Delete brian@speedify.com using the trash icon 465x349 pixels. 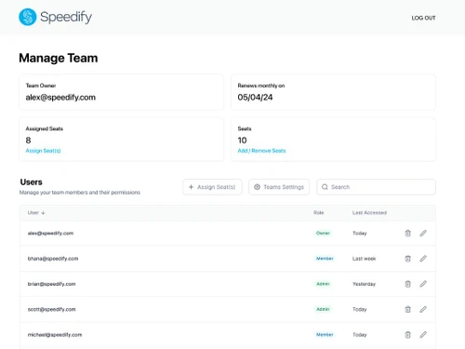(x=407, y=284)
